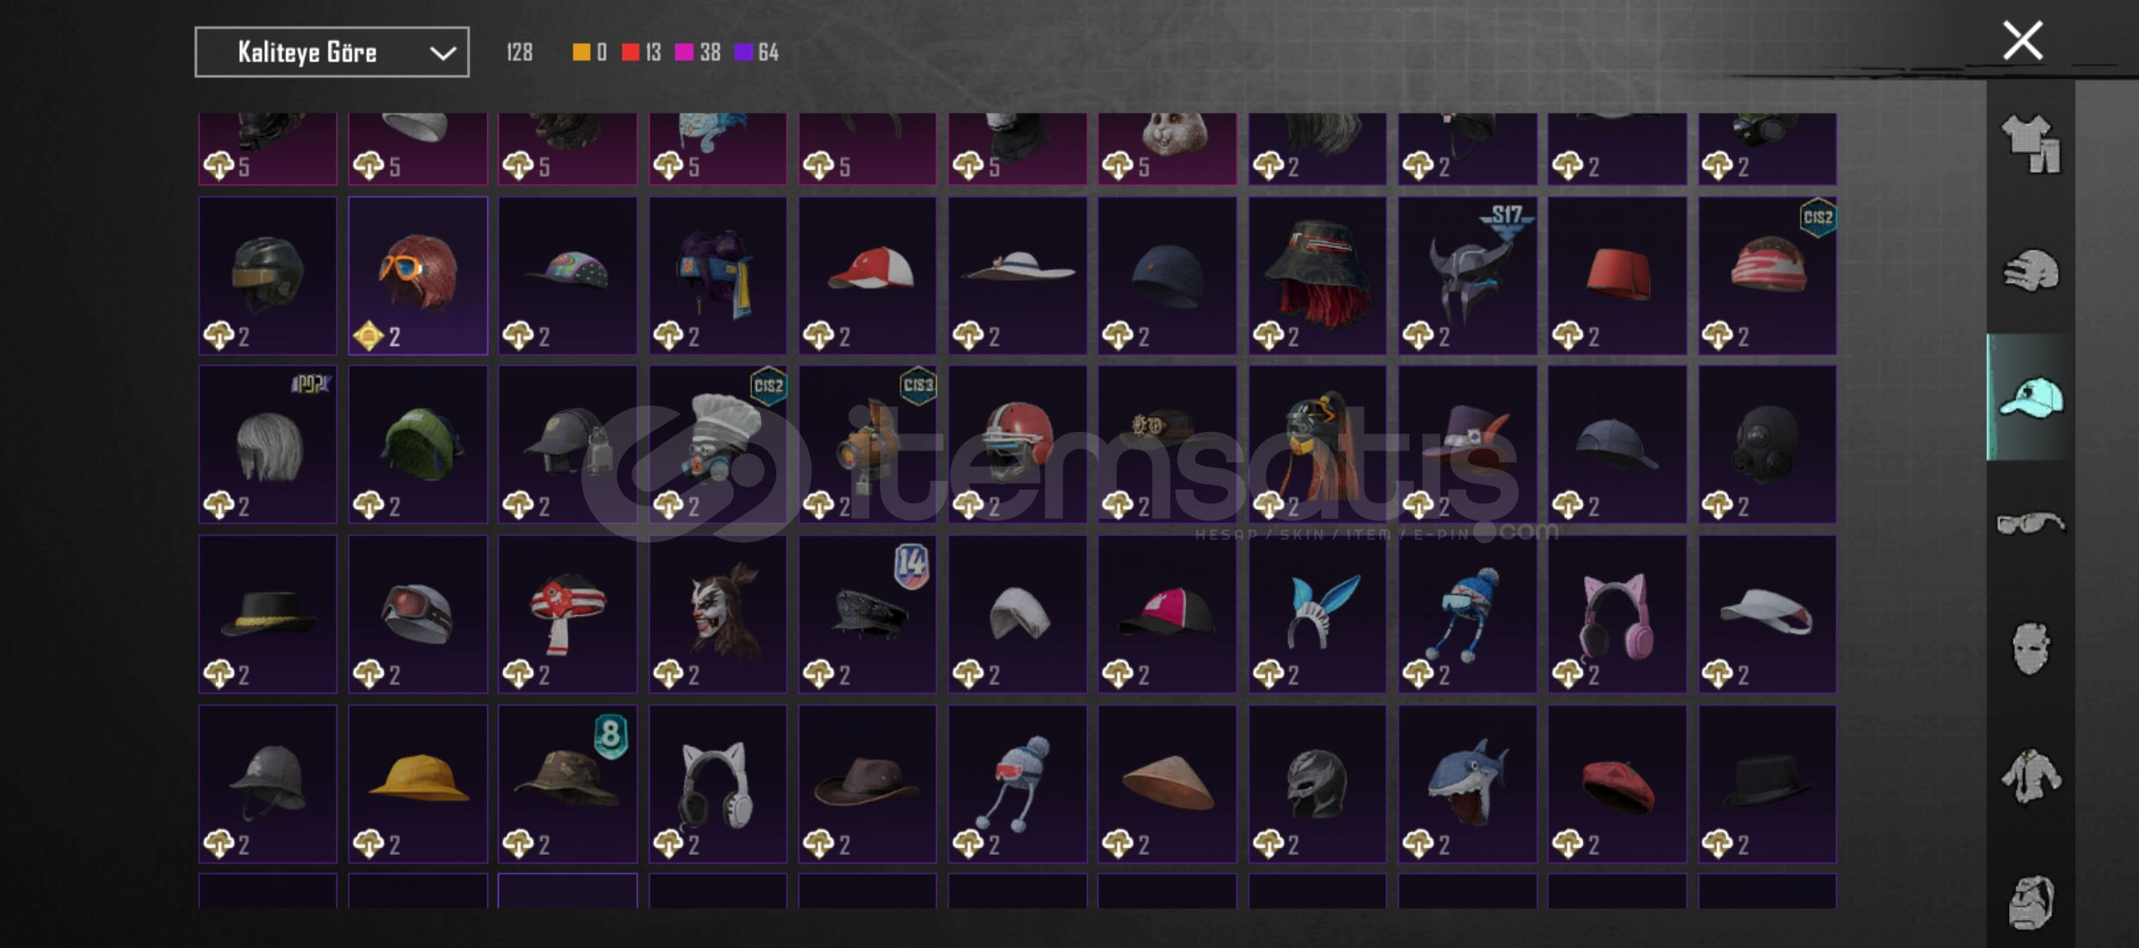Open the face mask category sidebar icon
This screenshot has width=2139, height=948.
pyautogui.click(x=2031, y=649)
